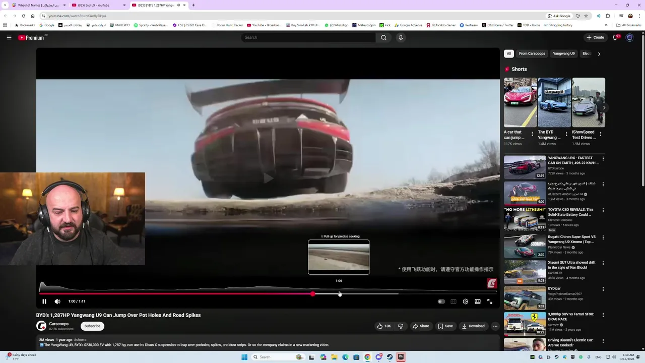Open Bonus Hunt Tracker bookmark
Screen dimensions: 645x363
point(227,25)
